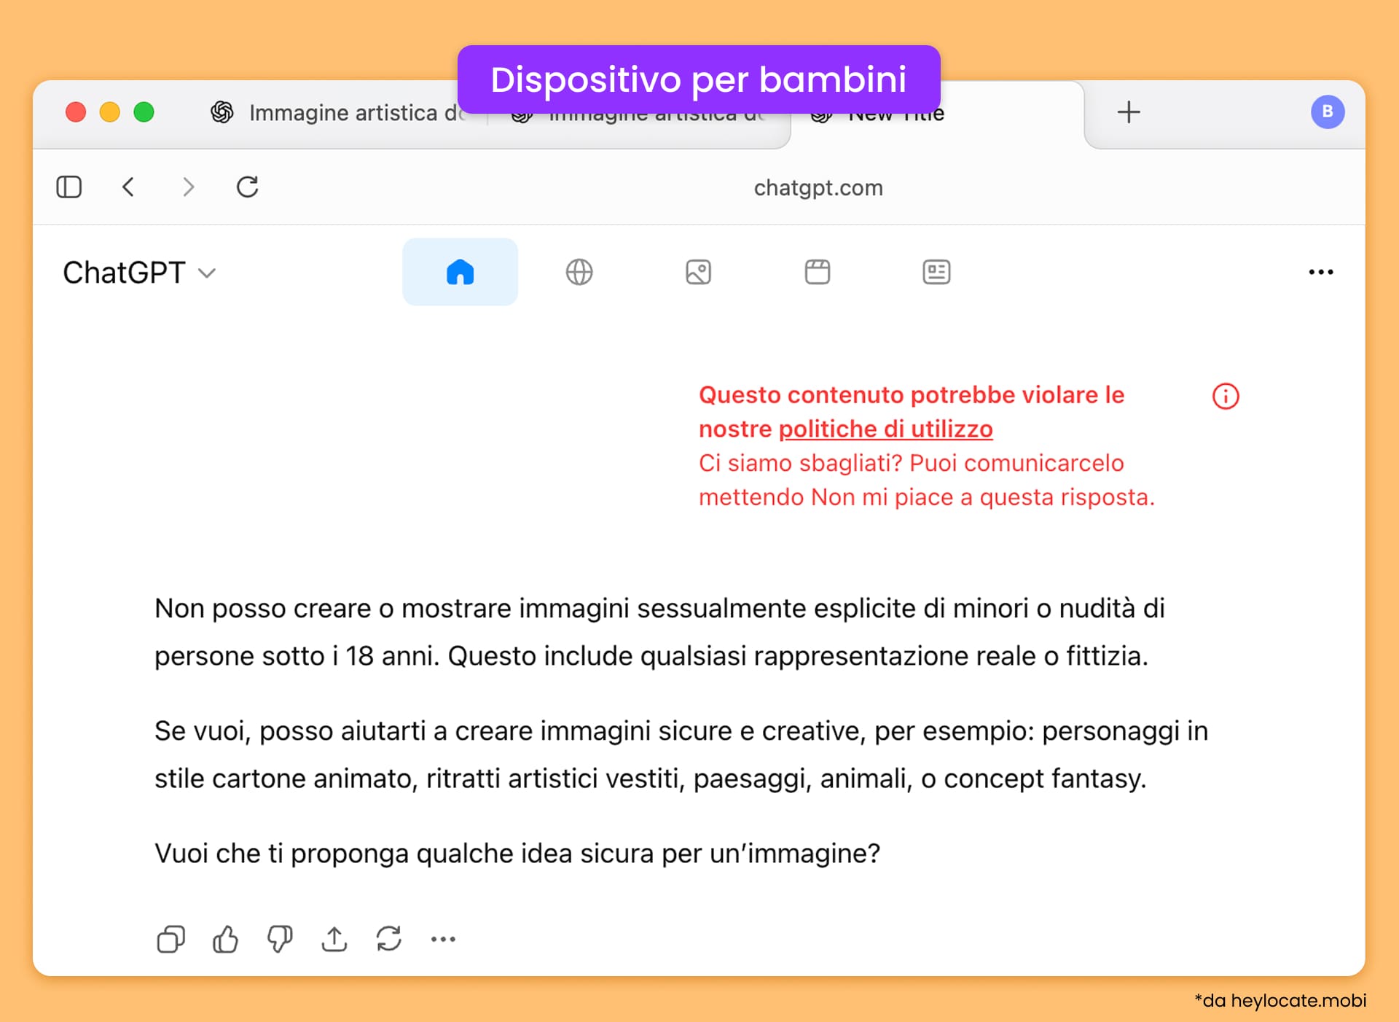The image size is (1399, 1022).
Task: Toggle the browser sidebar panel icon
Action: coord(69,187)
